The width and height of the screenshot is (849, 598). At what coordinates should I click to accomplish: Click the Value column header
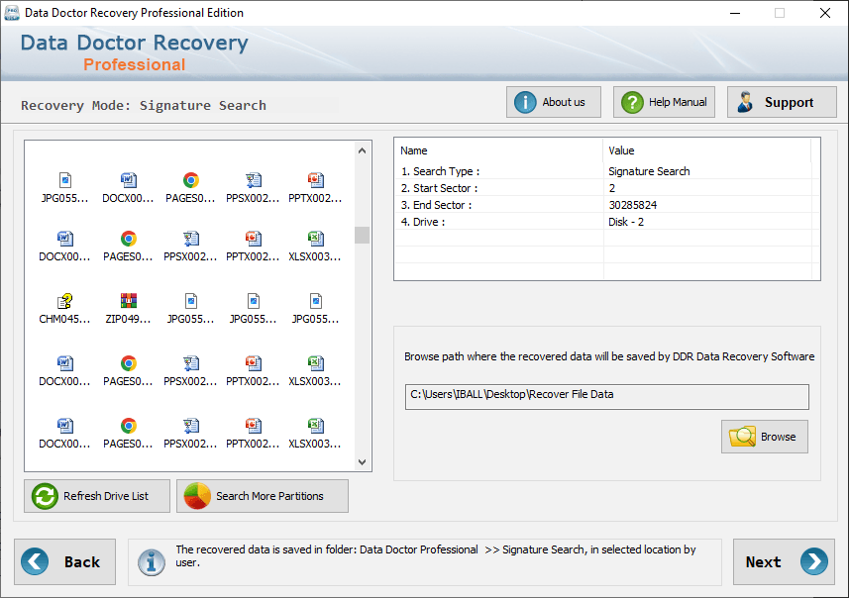click(x=706, y=150)
